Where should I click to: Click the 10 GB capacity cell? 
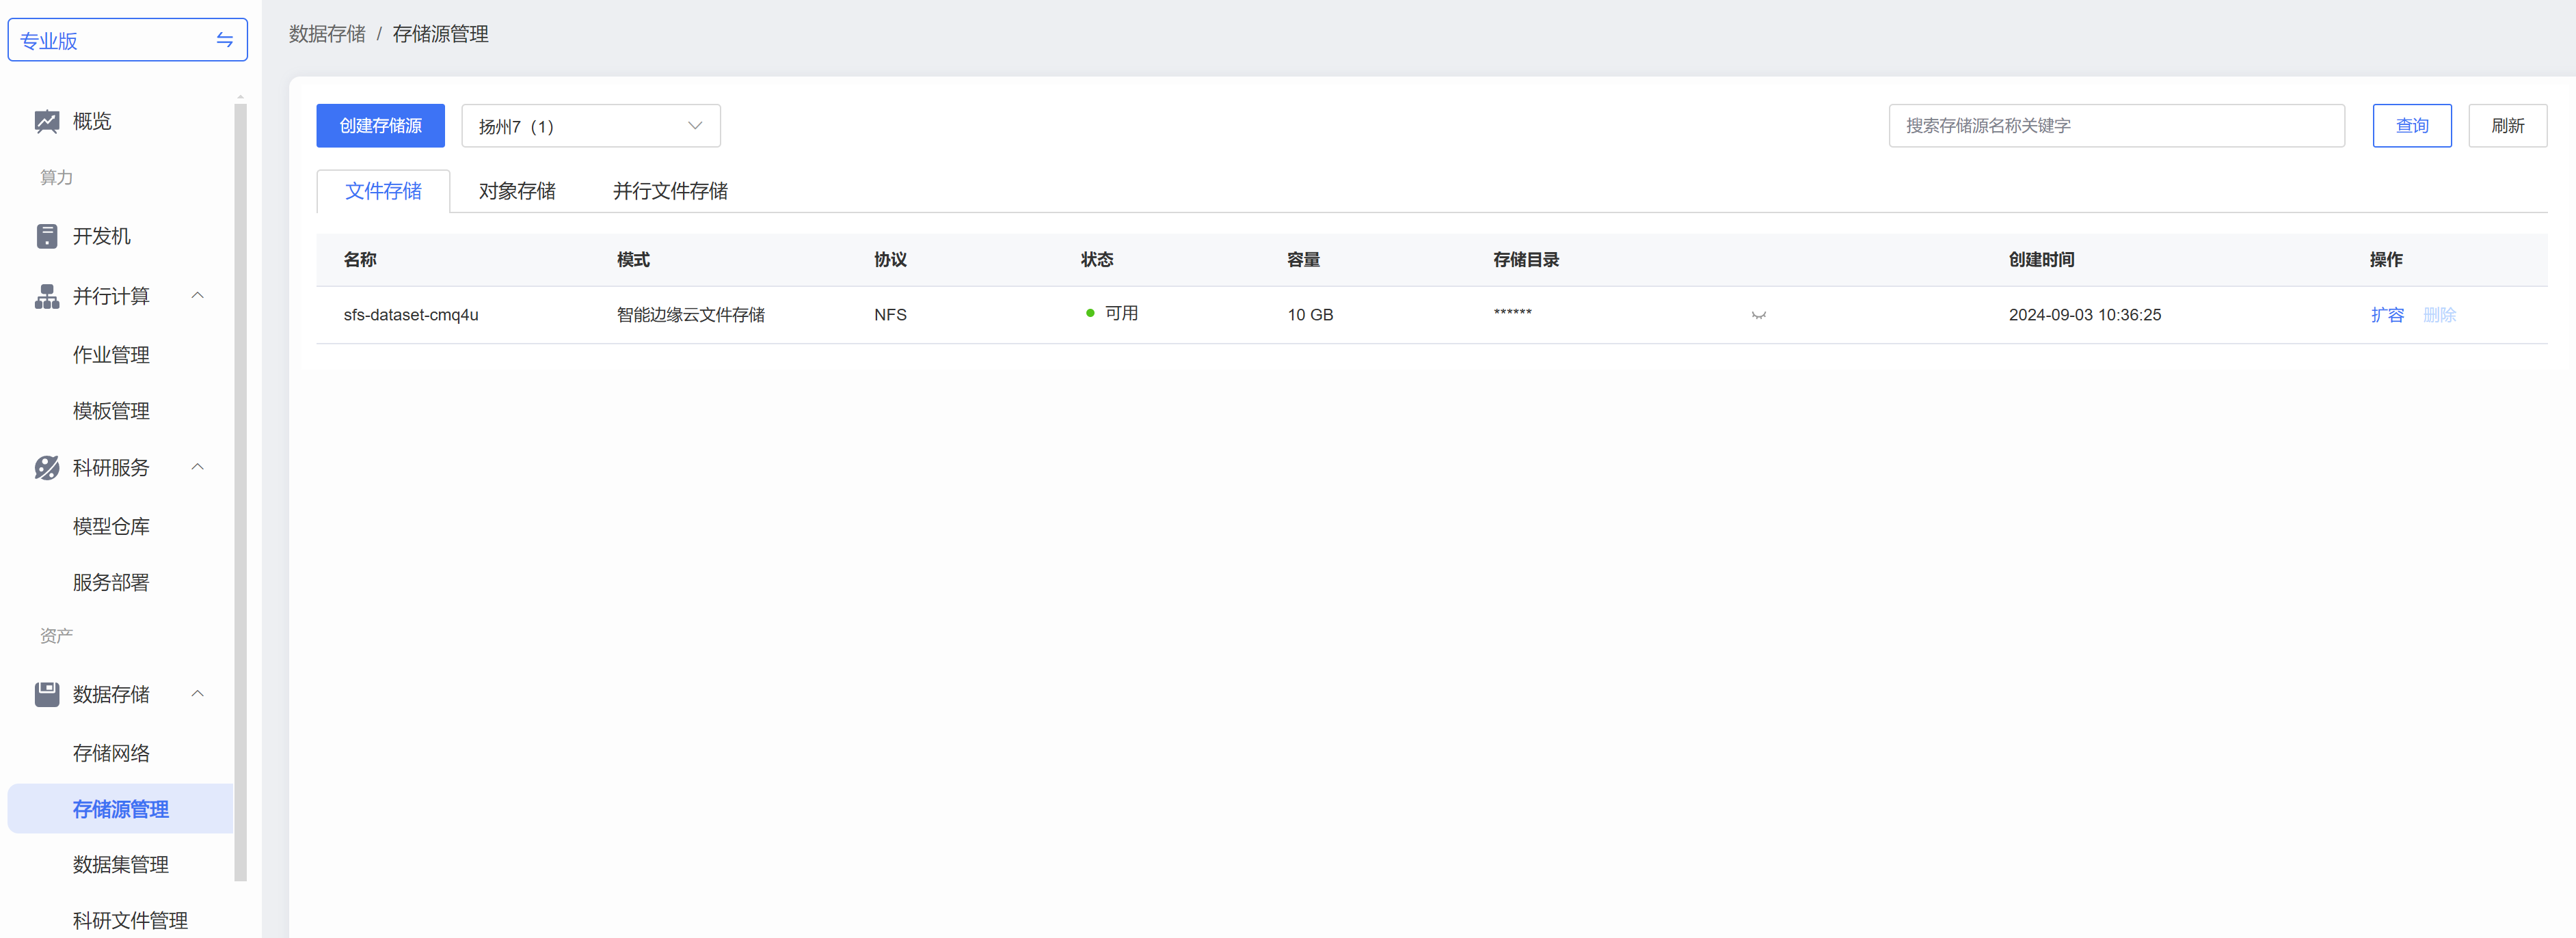pos(1310,316)
